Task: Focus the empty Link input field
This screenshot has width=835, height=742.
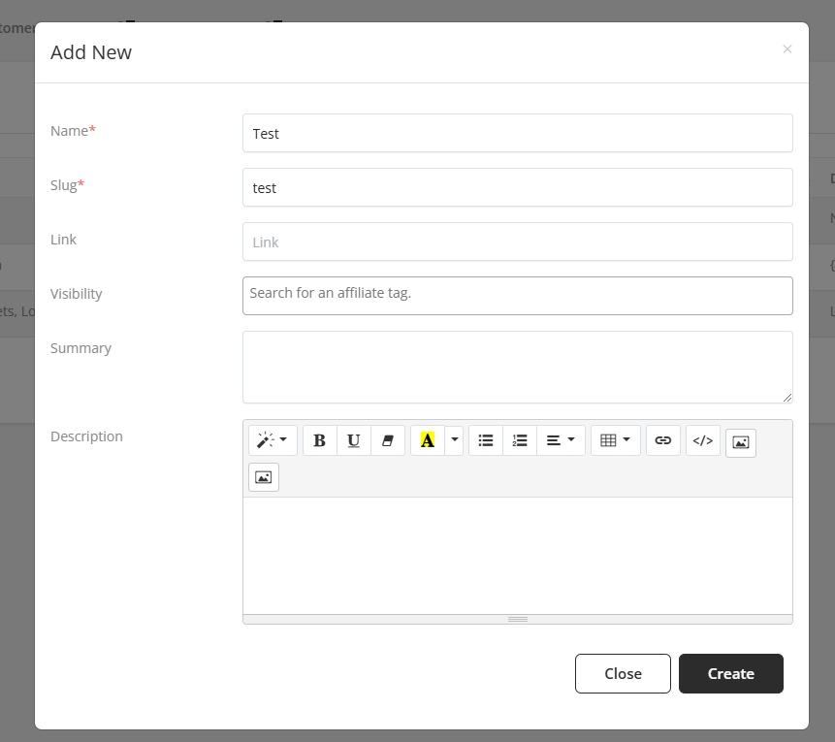Action: point(517,242)
